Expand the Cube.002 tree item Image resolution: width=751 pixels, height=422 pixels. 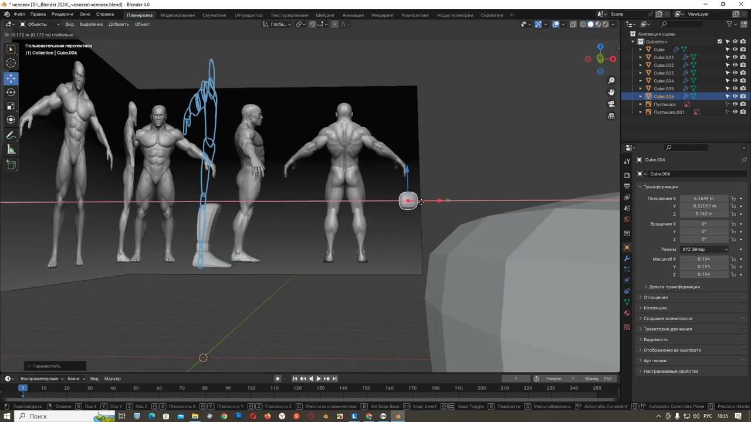pyautogui.click(x=641, y=65)
